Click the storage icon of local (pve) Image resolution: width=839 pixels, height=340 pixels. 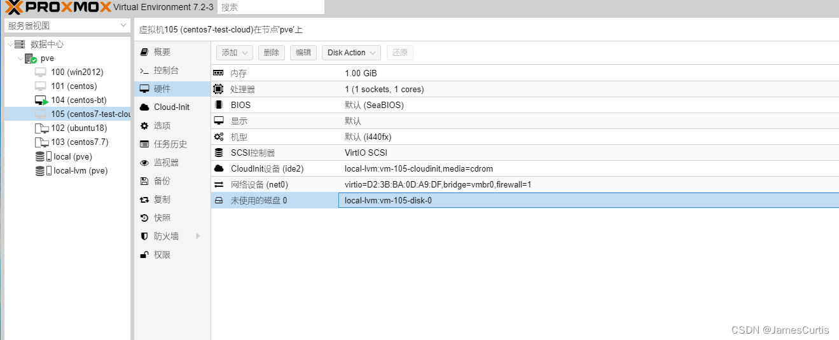43,156
